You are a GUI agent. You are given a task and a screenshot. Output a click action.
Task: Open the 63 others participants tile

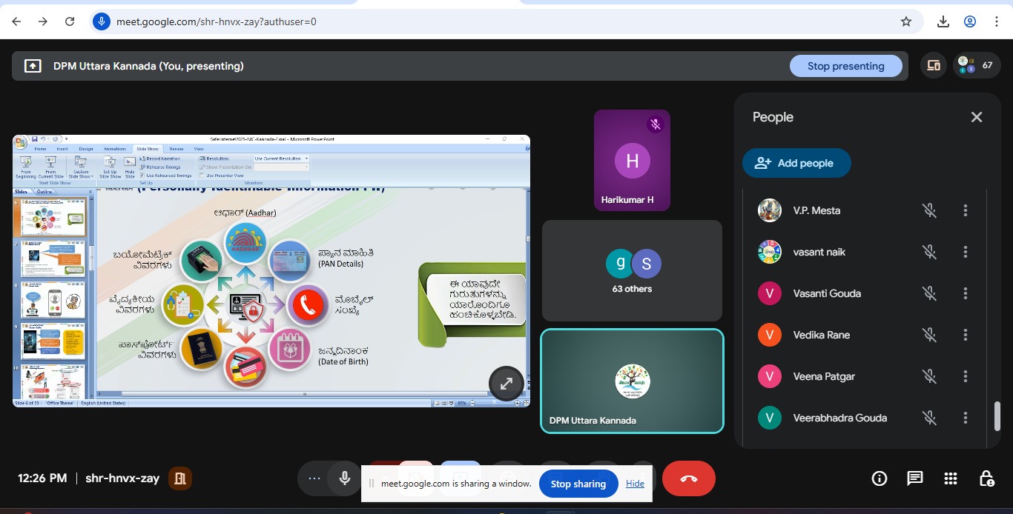tap(632, 271)
